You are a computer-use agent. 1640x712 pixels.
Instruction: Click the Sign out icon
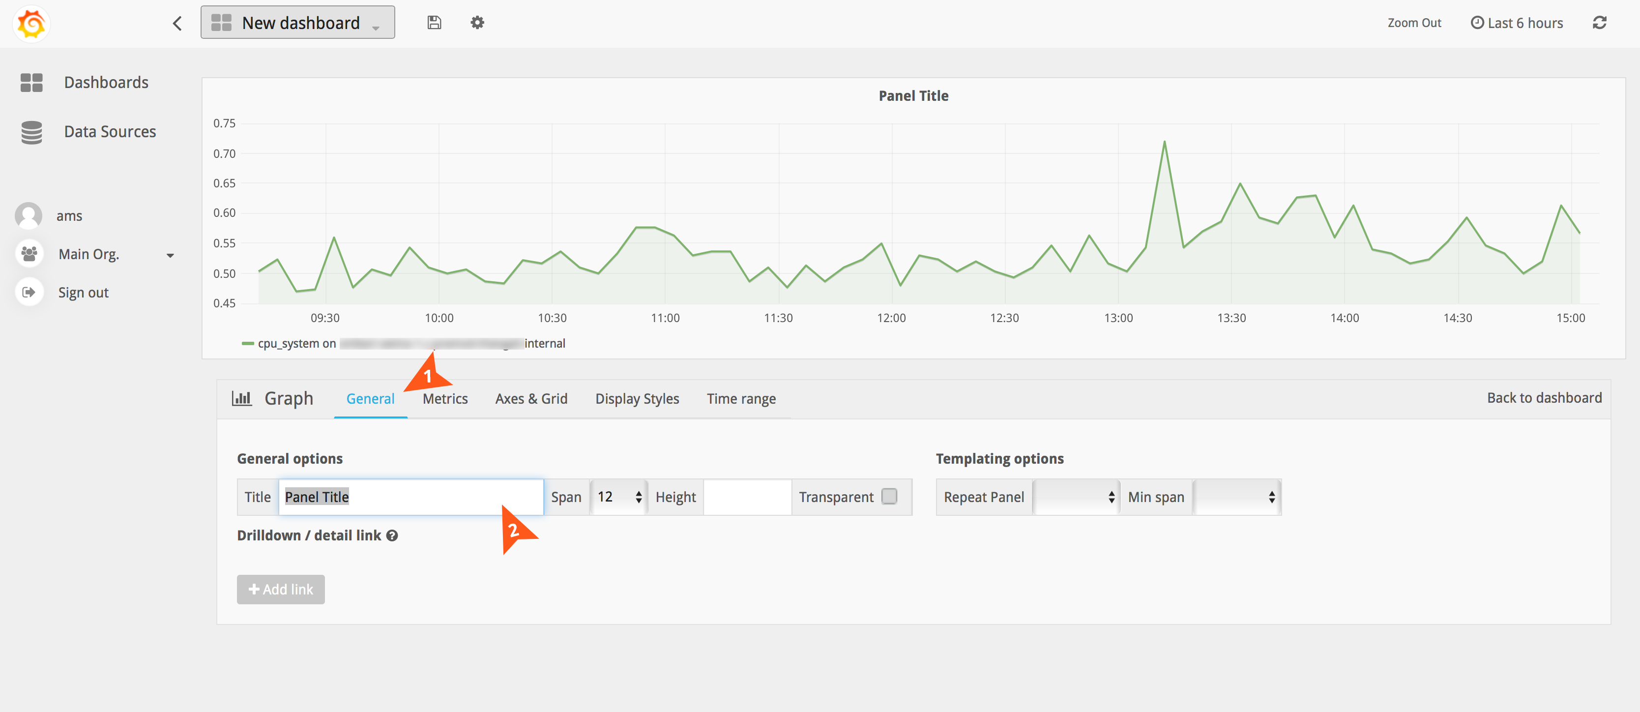coord(29,292)
